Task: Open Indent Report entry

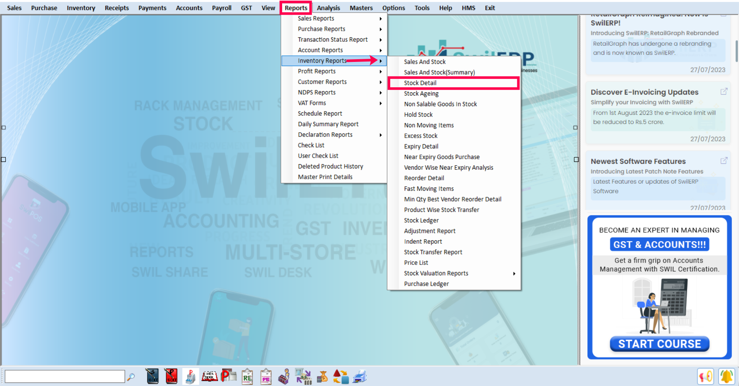Action: [454, 241]
